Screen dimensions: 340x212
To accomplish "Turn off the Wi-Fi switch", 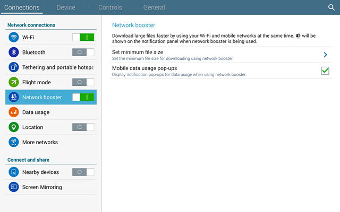I will coord(83,37).
